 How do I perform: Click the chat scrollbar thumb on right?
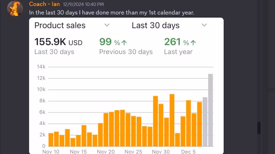(259, 128)
